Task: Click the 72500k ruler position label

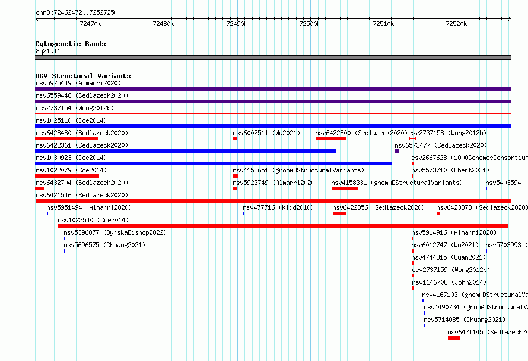Action: [x=310, y=24]
